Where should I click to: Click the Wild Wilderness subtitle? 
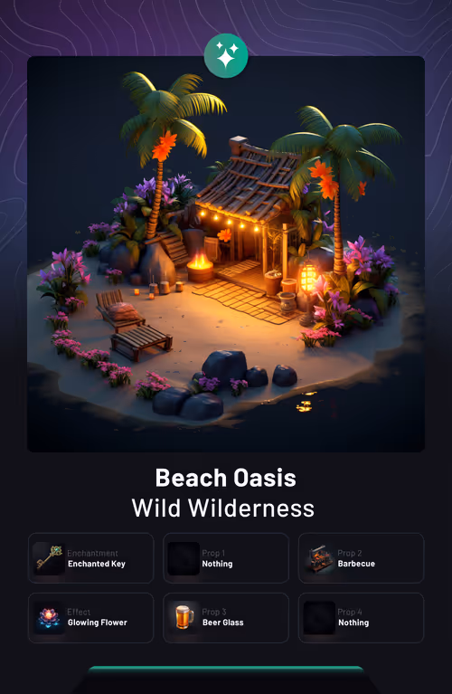click(223, 508)
